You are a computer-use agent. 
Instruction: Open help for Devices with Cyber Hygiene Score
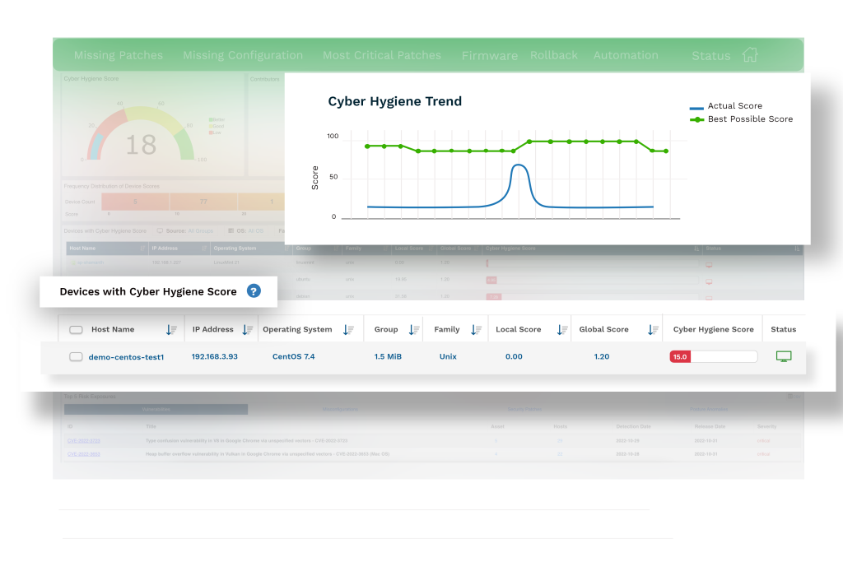point(253,291)
